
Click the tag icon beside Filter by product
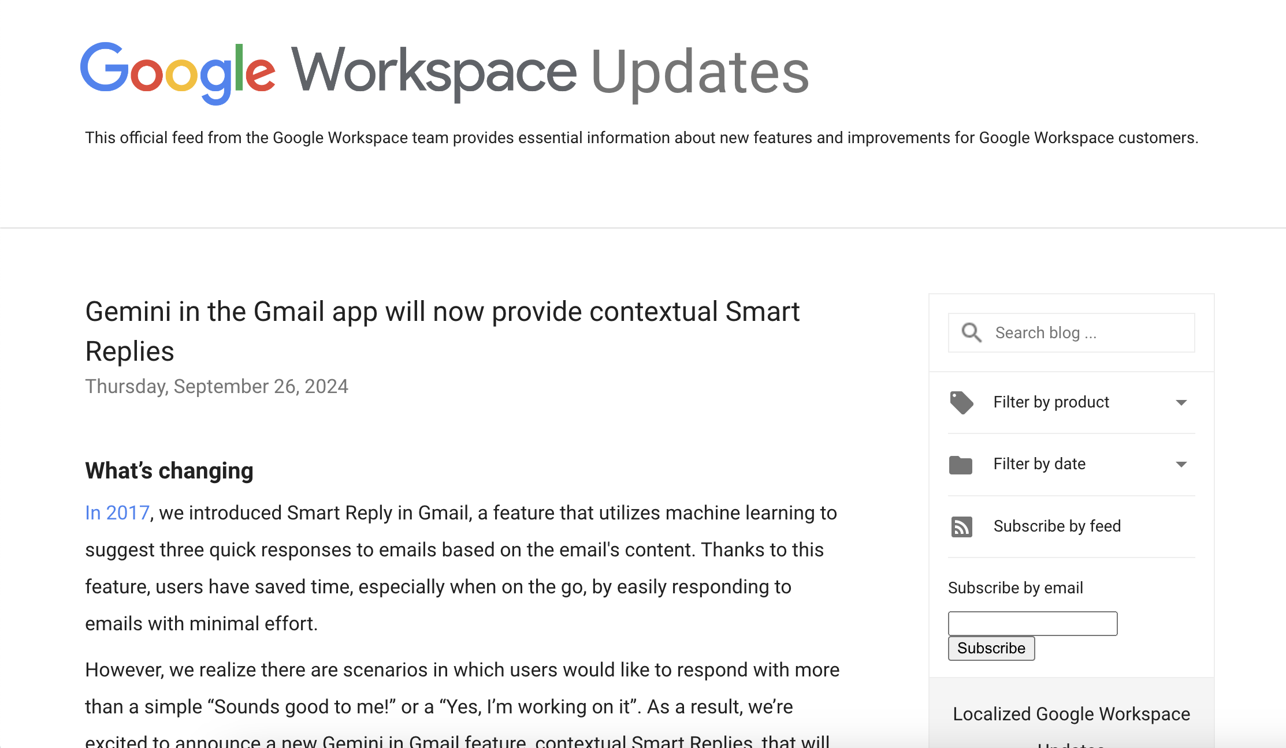961,402
